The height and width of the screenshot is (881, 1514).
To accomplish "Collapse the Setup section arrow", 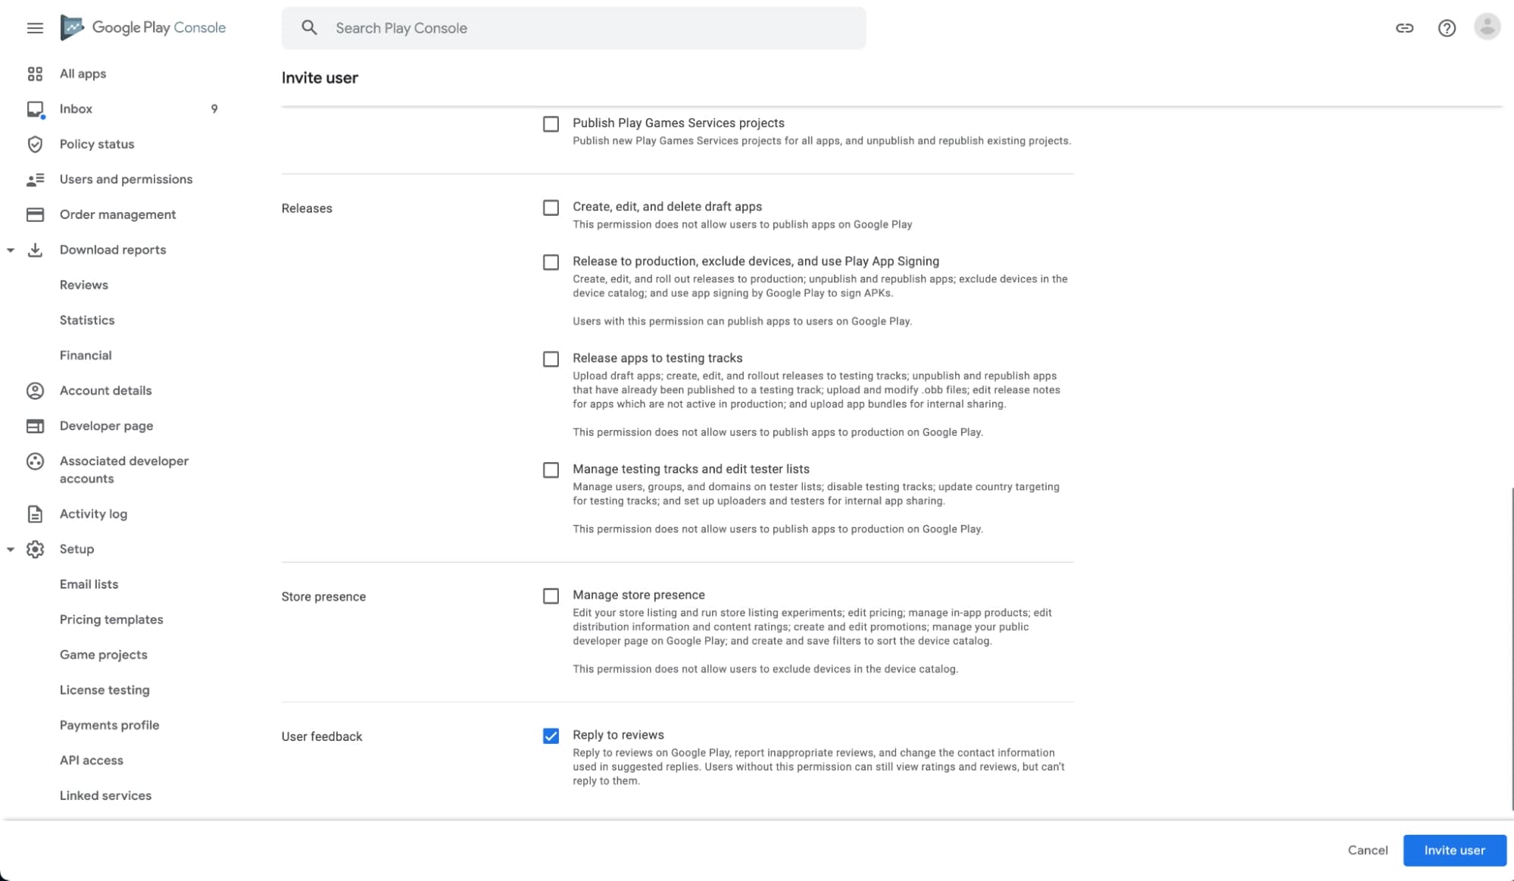I will [x=11, y=549].
